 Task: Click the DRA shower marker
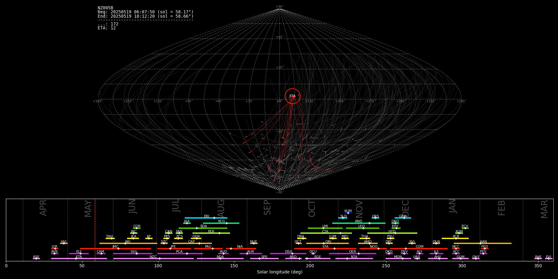303,238
